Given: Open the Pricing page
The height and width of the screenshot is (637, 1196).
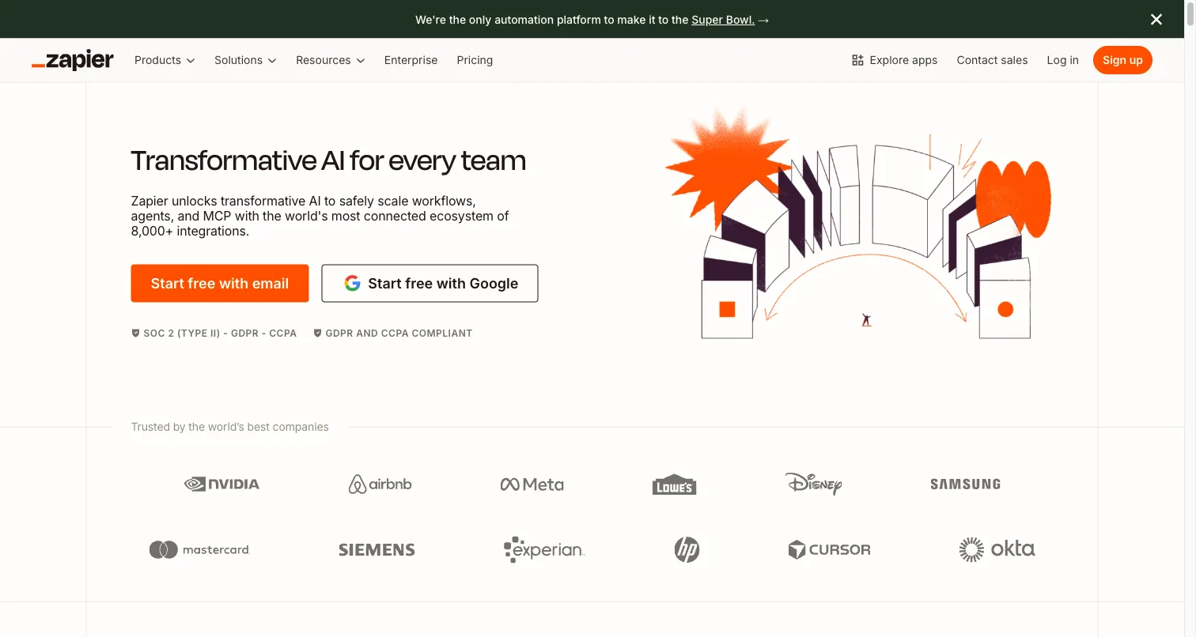Looking at the screenshot, I should click(x=475, y=60).
